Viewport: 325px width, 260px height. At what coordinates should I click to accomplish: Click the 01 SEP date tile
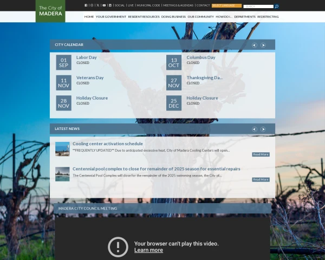pyautogui.click(x=63, y=62)
